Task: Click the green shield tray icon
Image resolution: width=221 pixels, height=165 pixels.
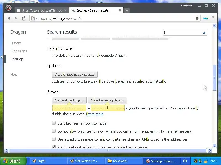Action: tap(200, 161)
